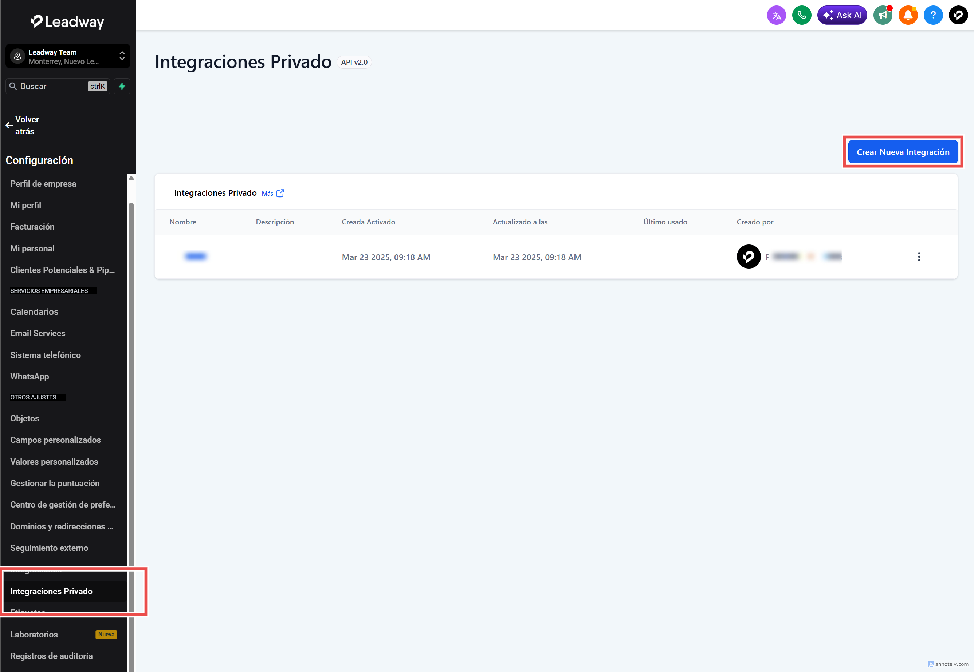Select Email Services in Servicios Empresariales
The height and width of the screenshot is (672, 974).
38,333
